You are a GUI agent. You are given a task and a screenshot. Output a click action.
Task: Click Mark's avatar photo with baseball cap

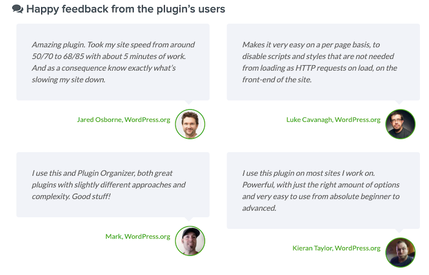click(190, 241)
